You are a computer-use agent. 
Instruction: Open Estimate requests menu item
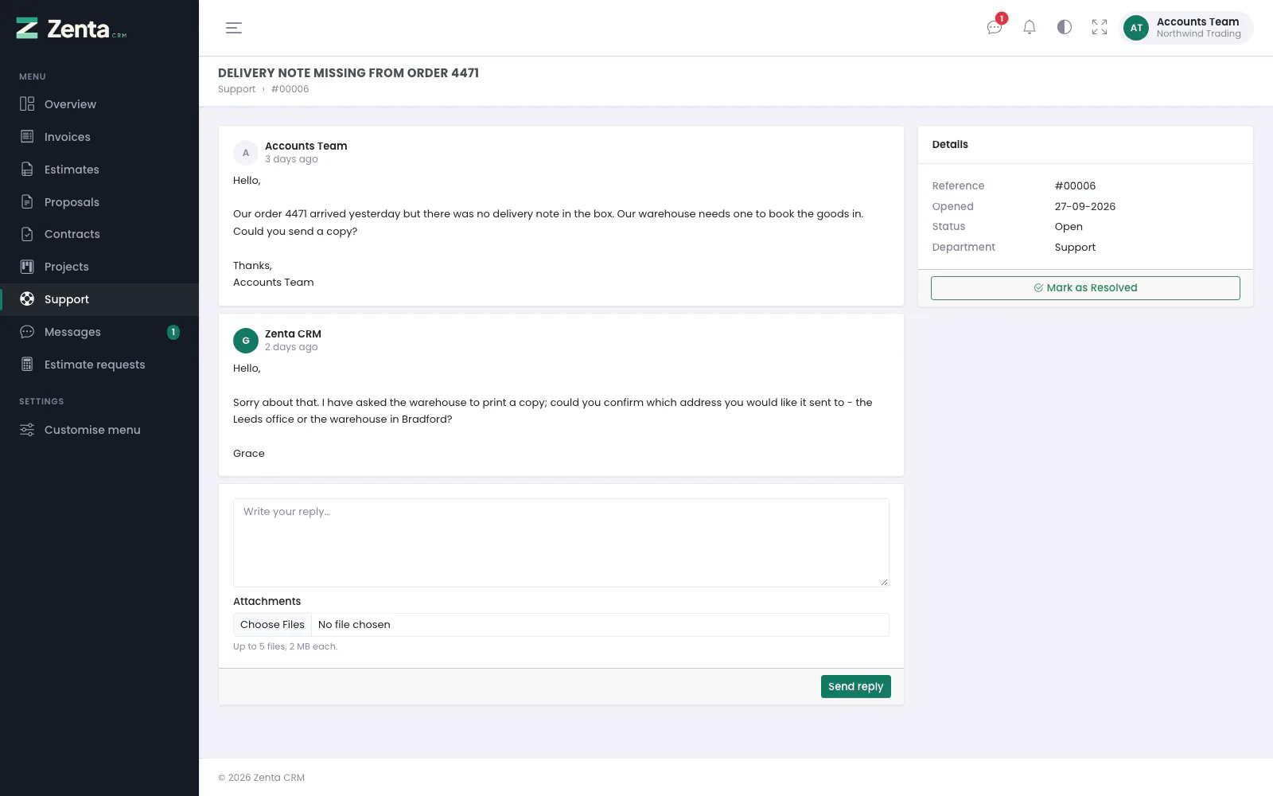pos(99,365)
